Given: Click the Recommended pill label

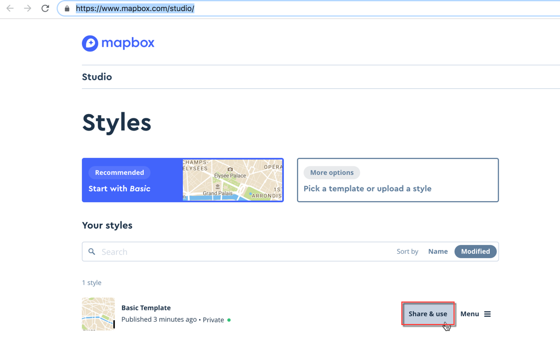Looking at the screenshot, I should click(x=120, y=173).
